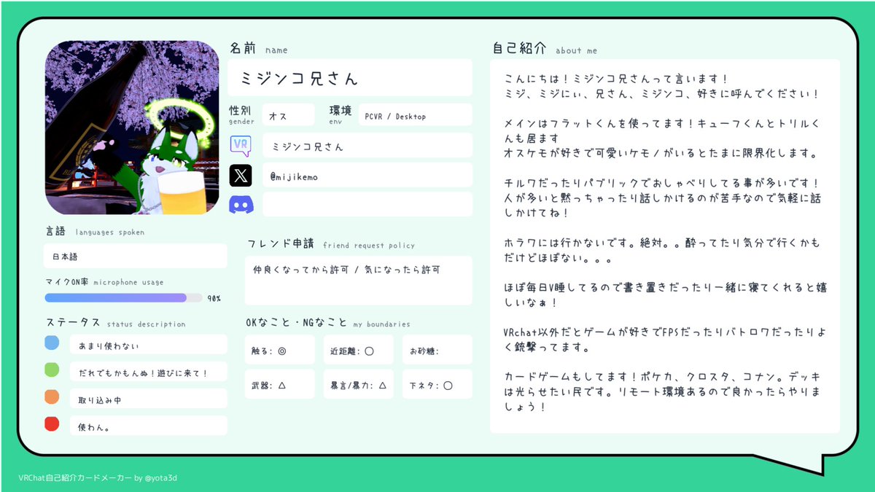Click the 環境 env label
Image resolution: width=875 pixels, height=492 pixels.
(x=341, y=114)
